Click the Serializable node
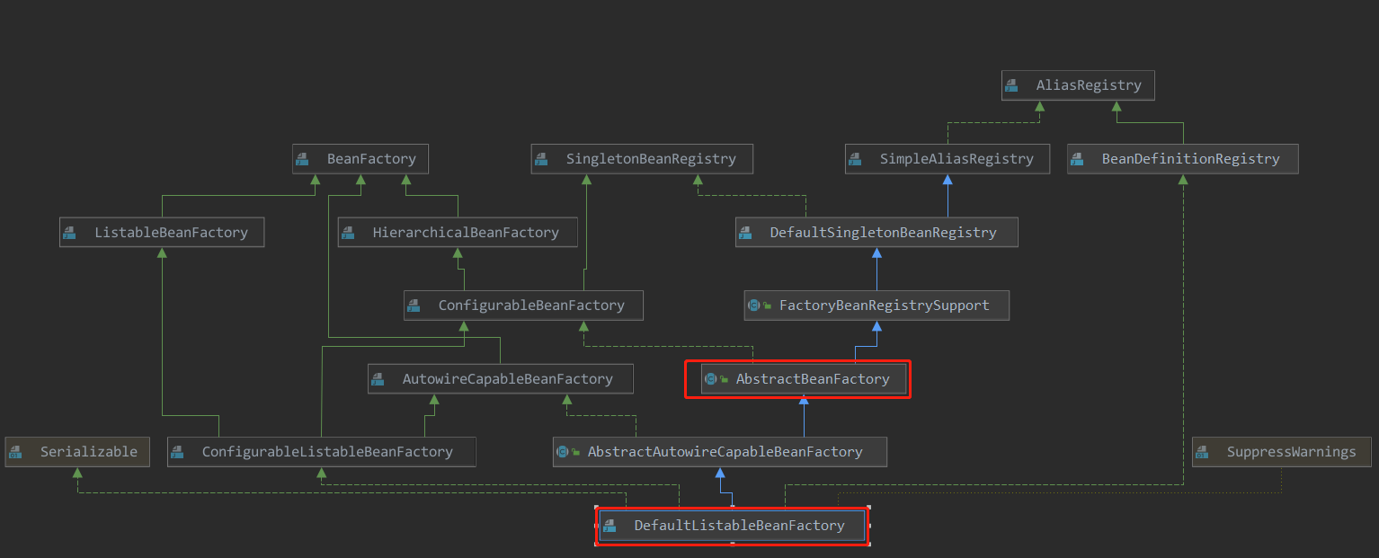 [x=76, y=452]
